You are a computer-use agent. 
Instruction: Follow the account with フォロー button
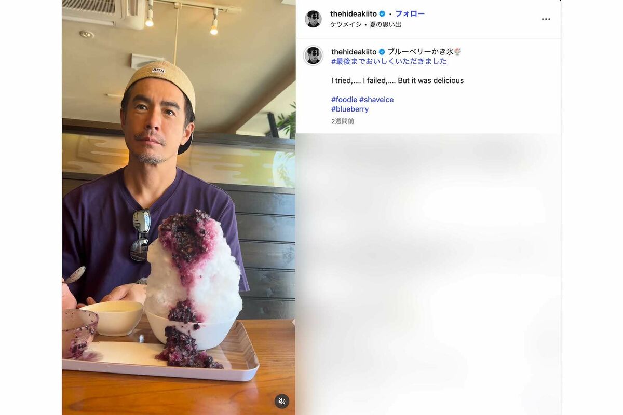[x=410, y=14]
